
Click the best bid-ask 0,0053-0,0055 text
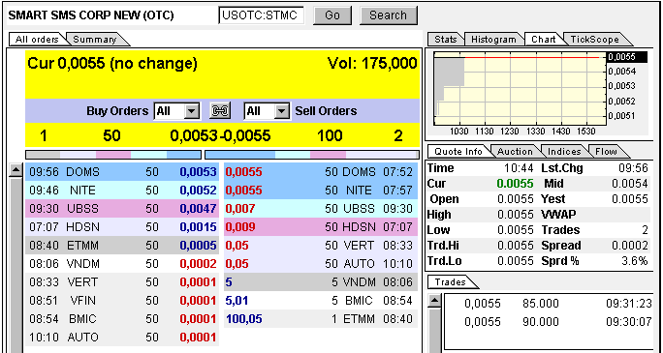[220, 135]
